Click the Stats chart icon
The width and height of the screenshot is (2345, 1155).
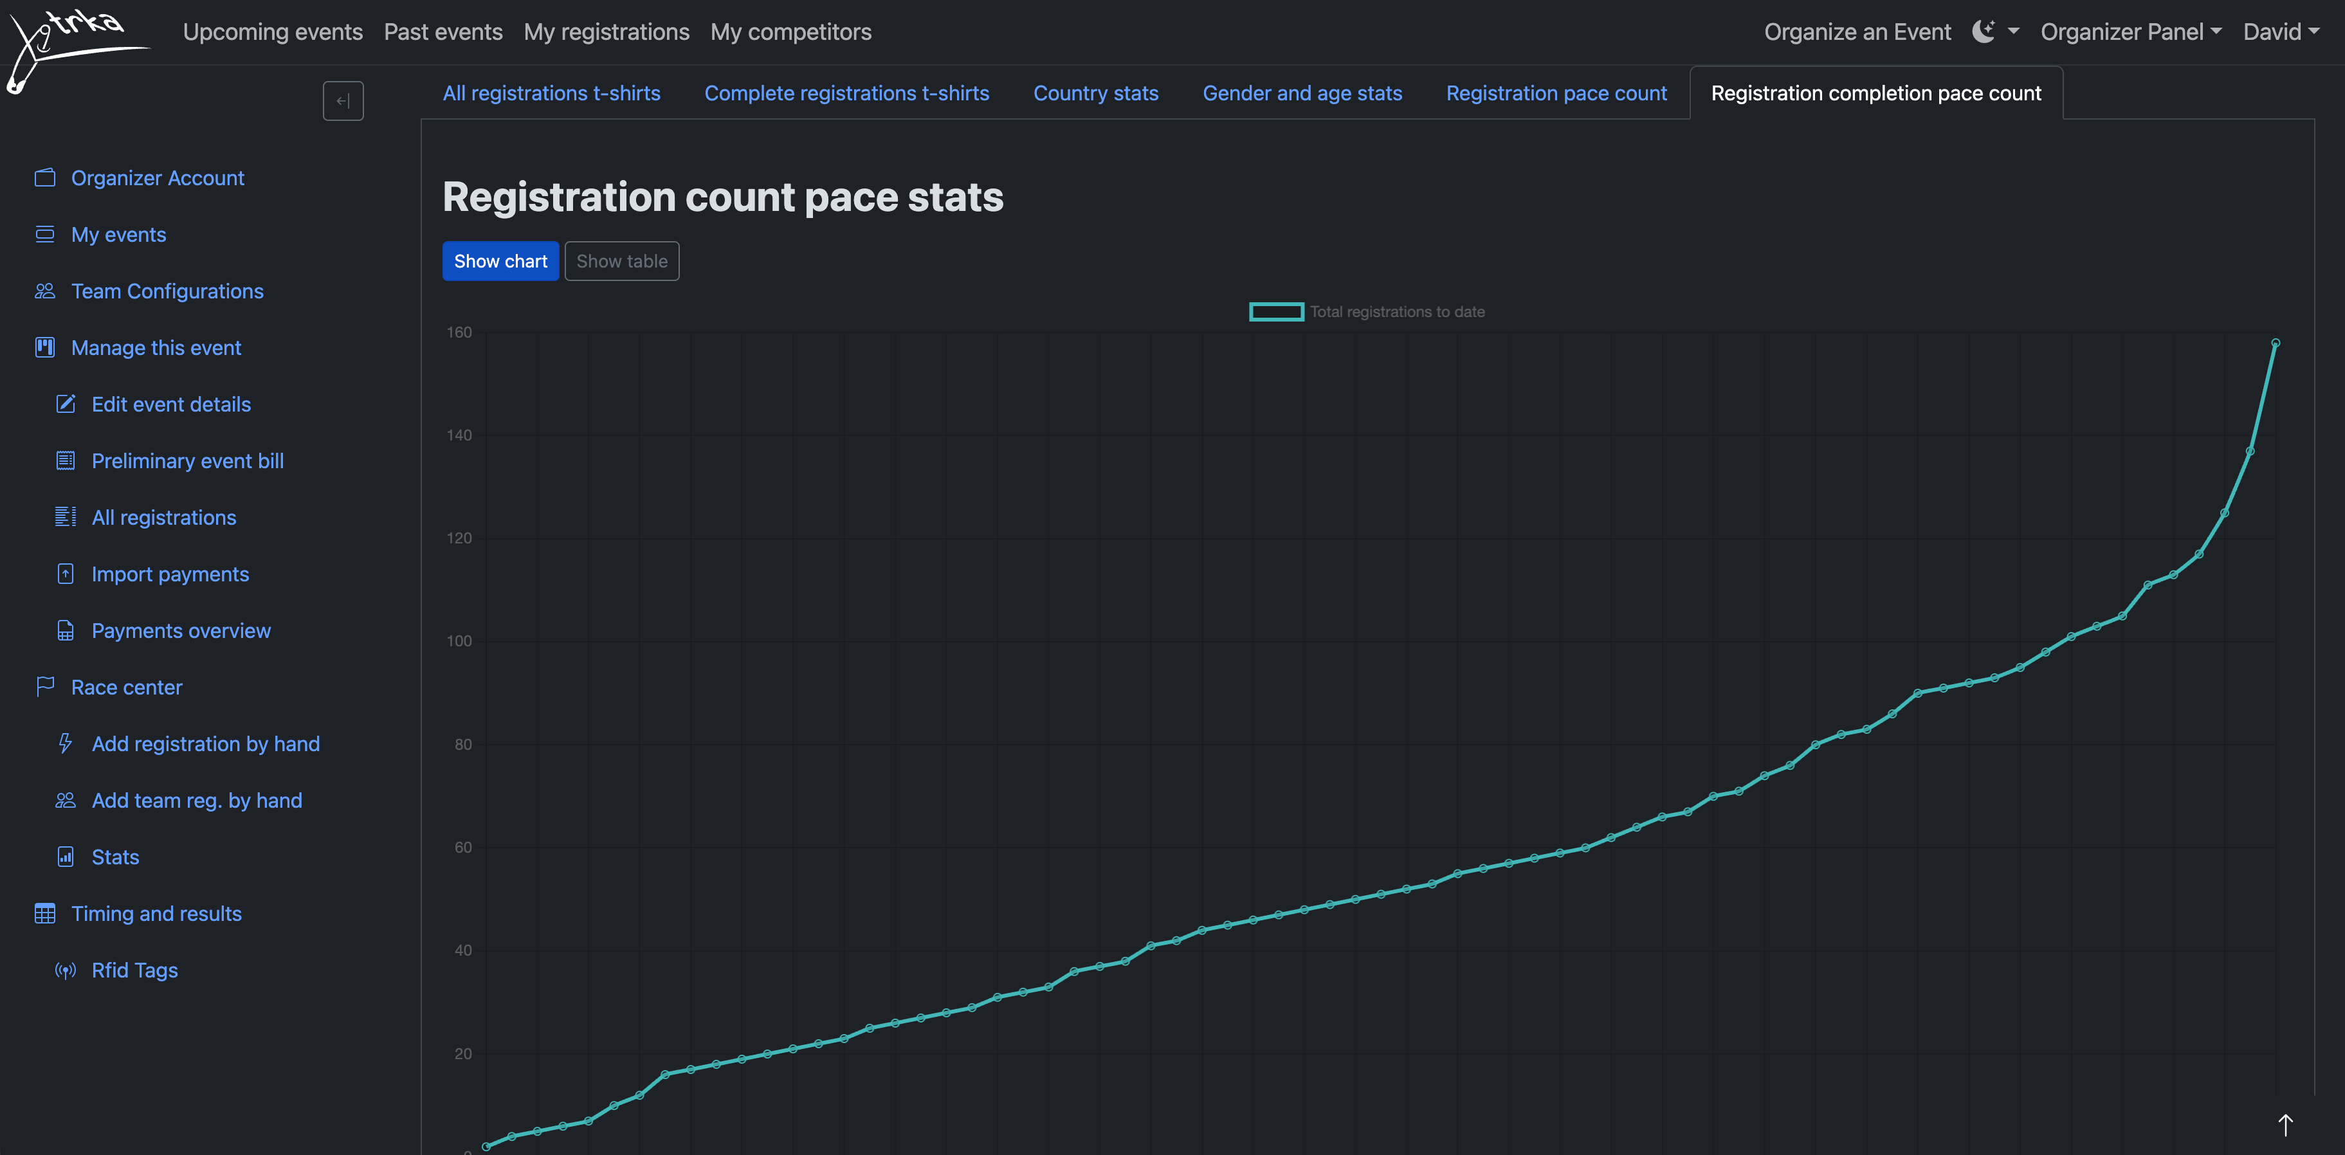coord(66,857)
